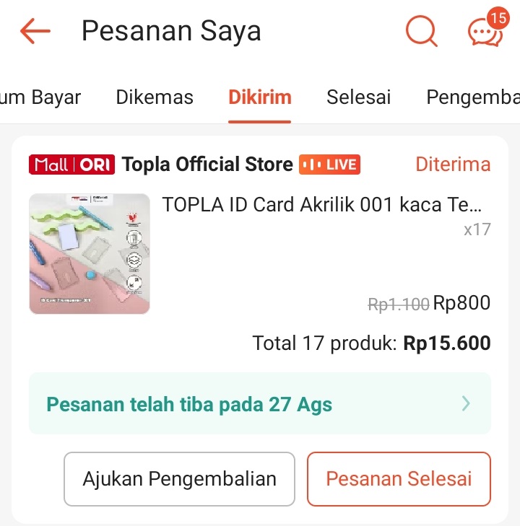Tap the back arrow icon
The height and width of the screenshot is (526, 520).
(x=35, y=31)
